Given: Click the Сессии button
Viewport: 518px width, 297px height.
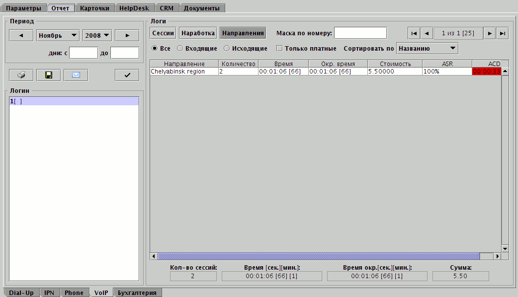Looking at the screenshot, I should 163,33.
